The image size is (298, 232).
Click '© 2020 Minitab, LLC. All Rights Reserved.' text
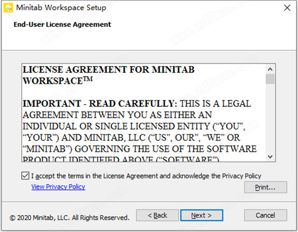click(70, 218)
